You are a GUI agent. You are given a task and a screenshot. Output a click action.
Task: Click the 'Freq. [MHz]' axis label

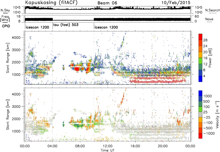[5, 18]
